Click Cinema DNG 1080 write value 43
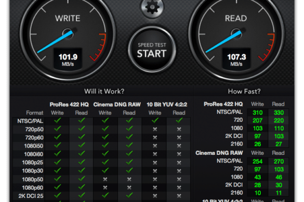Viewport: 304px width, 202px height. coord(257,177)
